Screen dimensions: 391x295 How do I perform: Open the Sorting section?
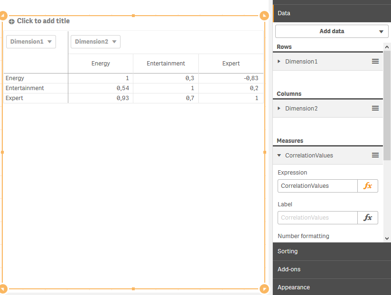332,251
